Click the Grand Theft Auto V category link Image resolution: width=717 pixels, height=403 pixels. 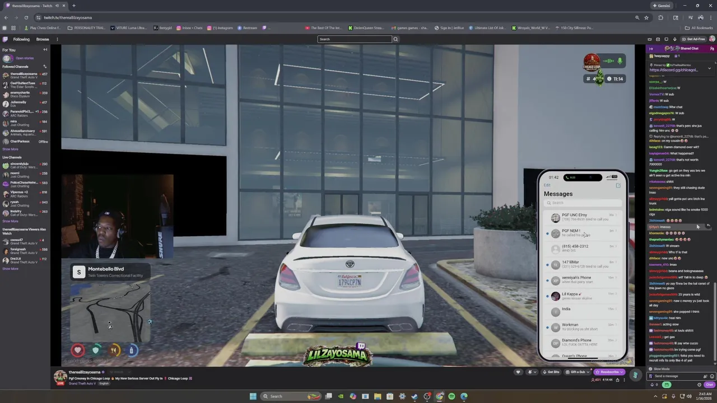[x=83, y=383]
